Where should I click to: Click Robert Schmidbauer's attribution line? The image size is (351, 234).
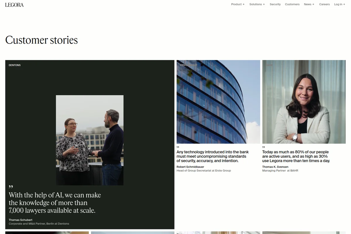tap(204, 168)
